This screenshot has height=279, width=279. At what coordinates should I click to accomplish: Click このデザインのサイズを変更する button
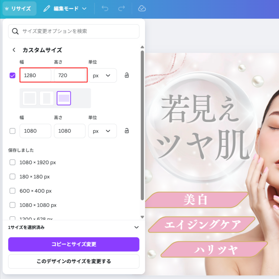(x=74, y=261)
